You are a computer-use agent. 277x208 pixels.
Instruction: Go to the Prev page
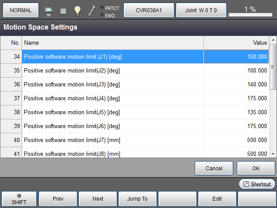pos(58,199)
